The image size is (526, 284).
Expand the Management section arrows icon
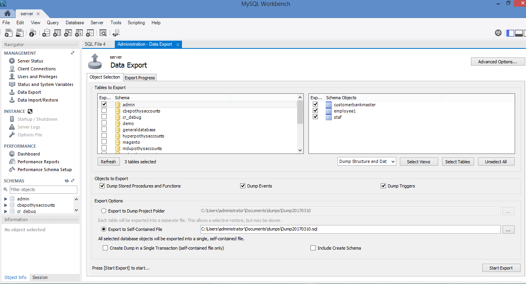[x=73, y=53]
